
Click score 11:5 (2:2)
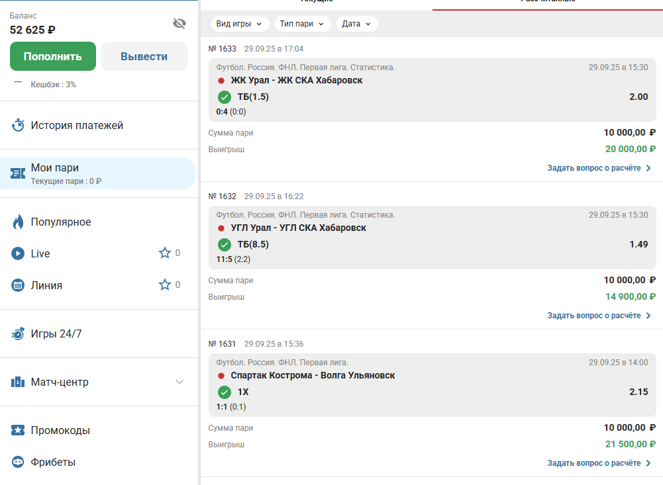pos(233,259)
